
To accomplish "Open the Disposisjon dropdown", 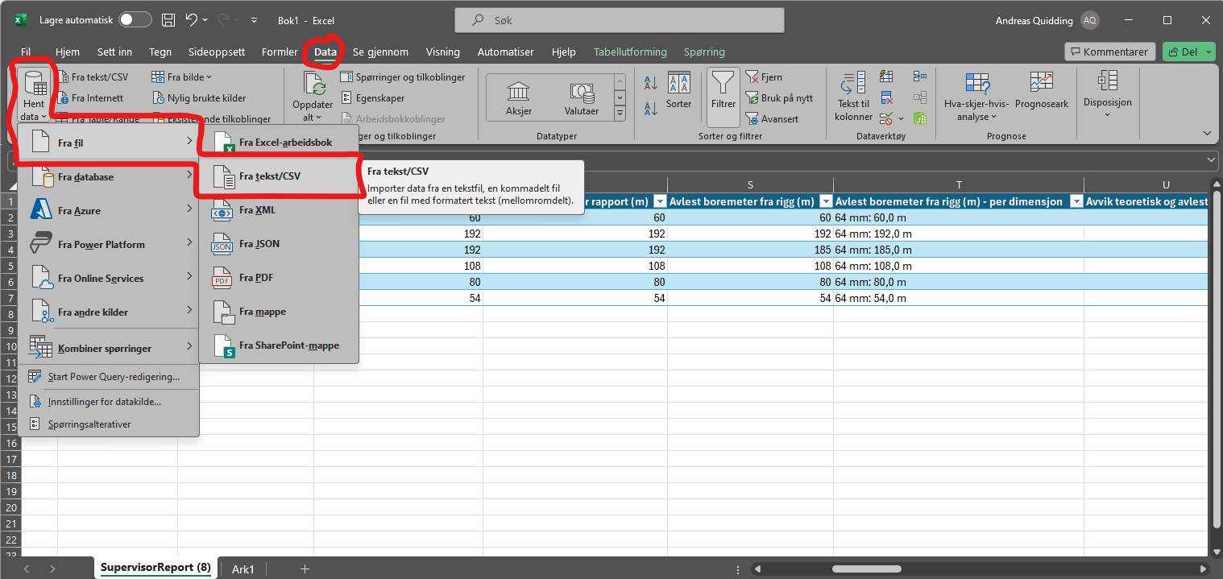I will [1107, 95].
